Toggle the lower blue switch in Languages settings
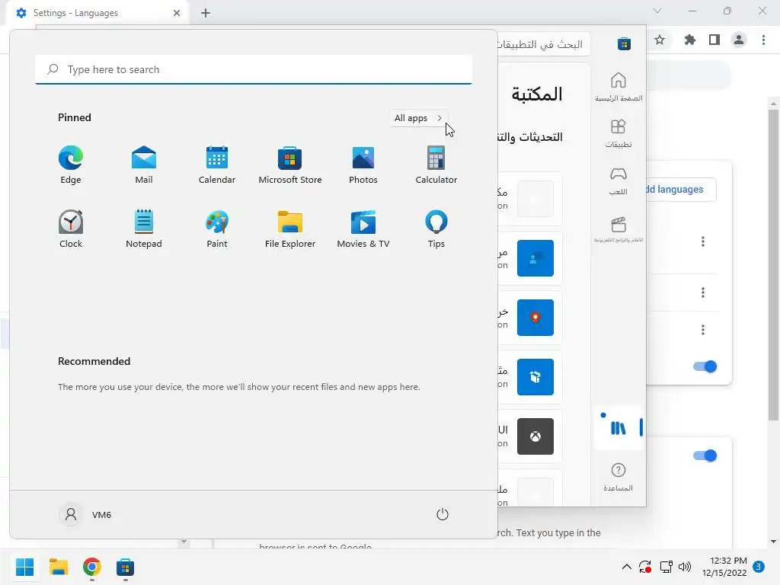Image resolution: width=780 pixels, height=585 pixels. click(705, 456)
